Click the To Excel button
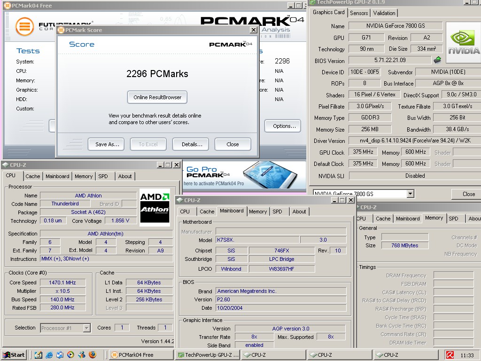Image resolution: width=481 pixels, height=361 pixels. click(148, 144)
